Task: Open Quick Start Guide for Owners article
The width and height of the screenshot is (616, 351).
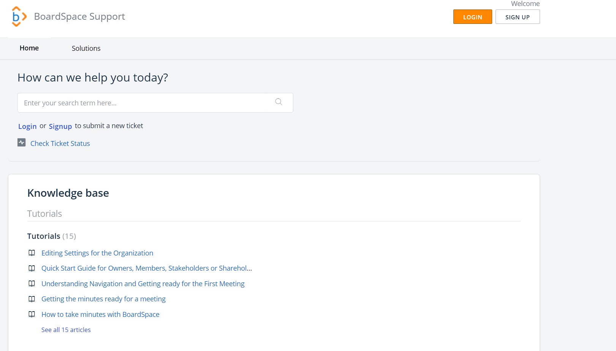Action: pyautogui.click(x=147, y=268)
